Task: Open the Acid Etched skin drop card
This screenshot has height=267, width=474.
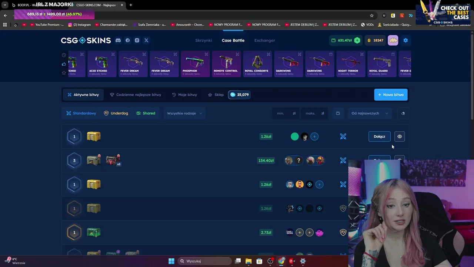Action: pyautogui.click(x=102, y=64)
